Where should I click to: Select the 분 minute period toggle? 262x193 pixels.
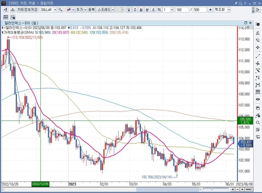[147, 10]
